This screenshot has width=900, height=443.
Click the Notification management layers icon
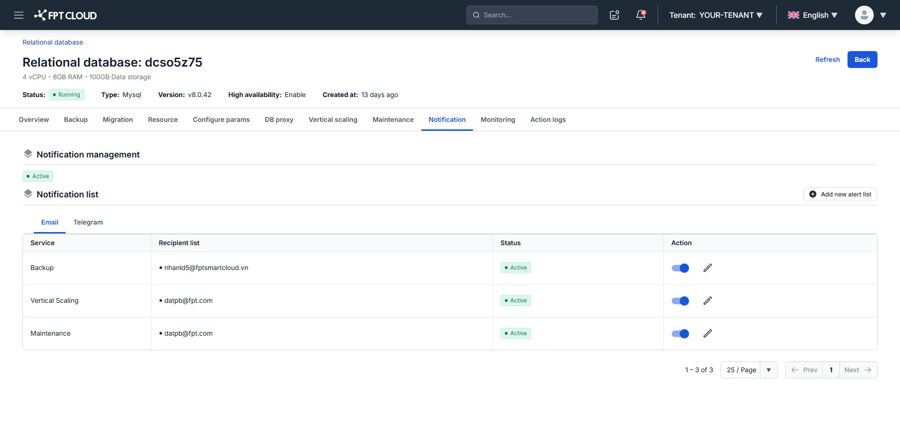pos(28,154)
